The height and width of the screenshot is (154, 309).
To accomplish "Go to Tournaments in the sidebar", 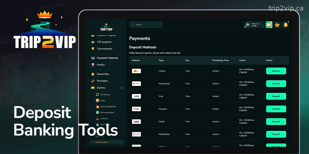I will tap(104, 49).
